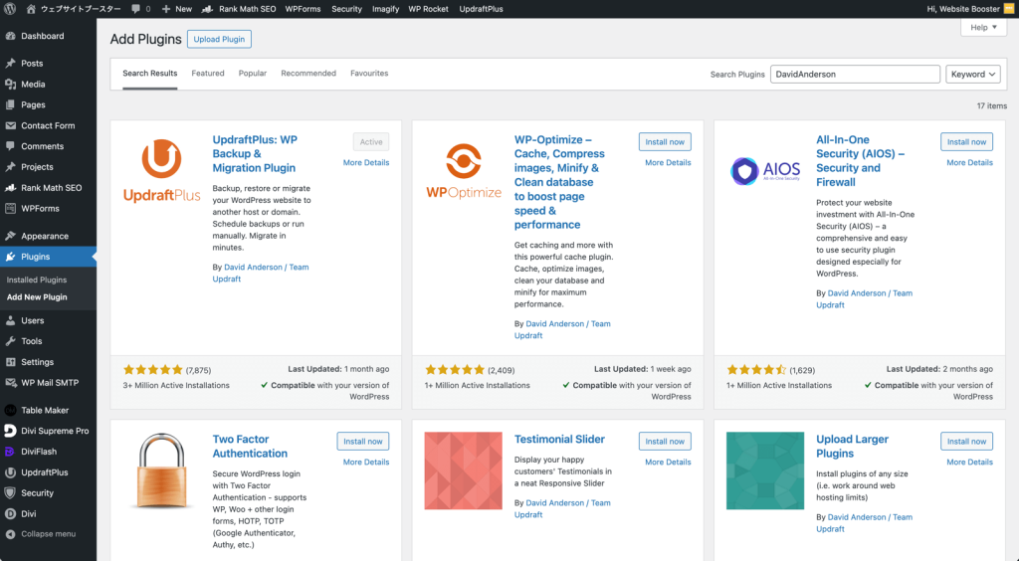Open Installed Plugins submenu item
1019x561 pixels.
(37, 280)
